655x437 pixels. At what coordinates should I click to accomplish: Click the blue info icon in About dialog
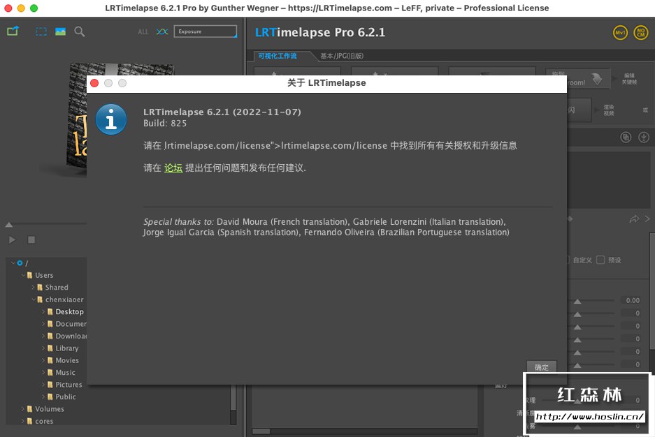pyautogui.click(x=111, y=119)
